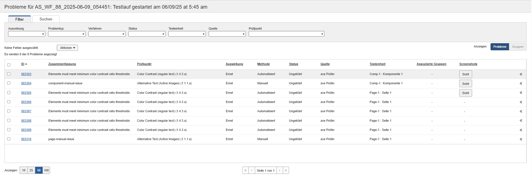Expand details chevron for issue 883305
This screenshot has width=532, height=180.
tap(521, 93)
